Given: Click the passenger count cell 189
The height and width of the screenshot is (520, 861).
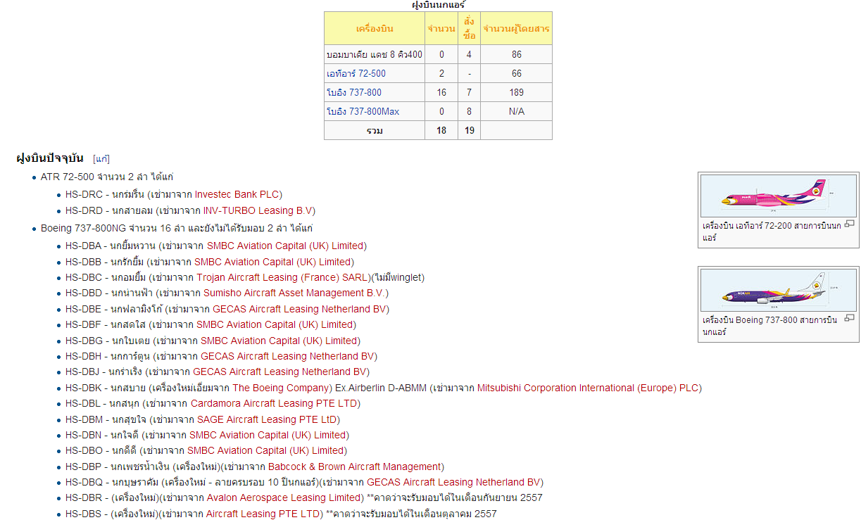Looking at the screenshot, I should coord(516,92).
